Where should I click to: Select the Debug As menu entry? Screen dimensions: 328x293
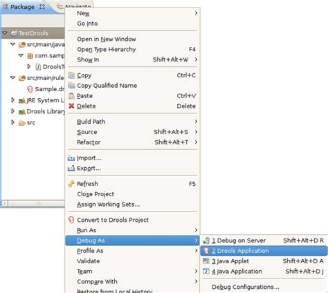coord(133,240)
